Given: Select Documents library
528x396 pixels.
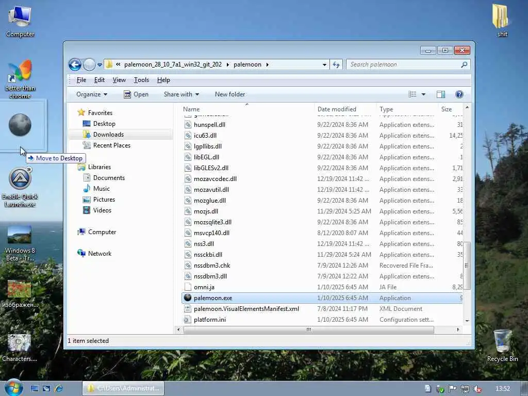Looking at the screenshot, I should 109,178.
